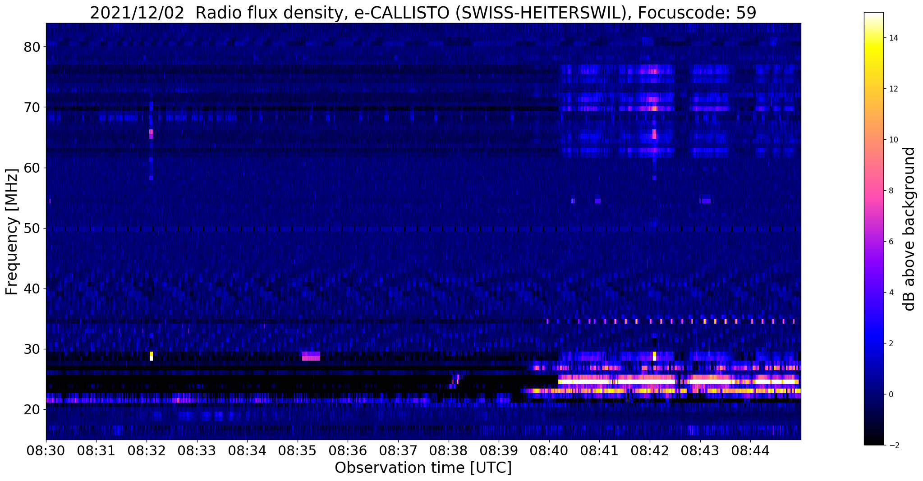The height and width of the screenshot is (481, 923).
Task: Click the colorbar tick value 2
Action: 891,344
